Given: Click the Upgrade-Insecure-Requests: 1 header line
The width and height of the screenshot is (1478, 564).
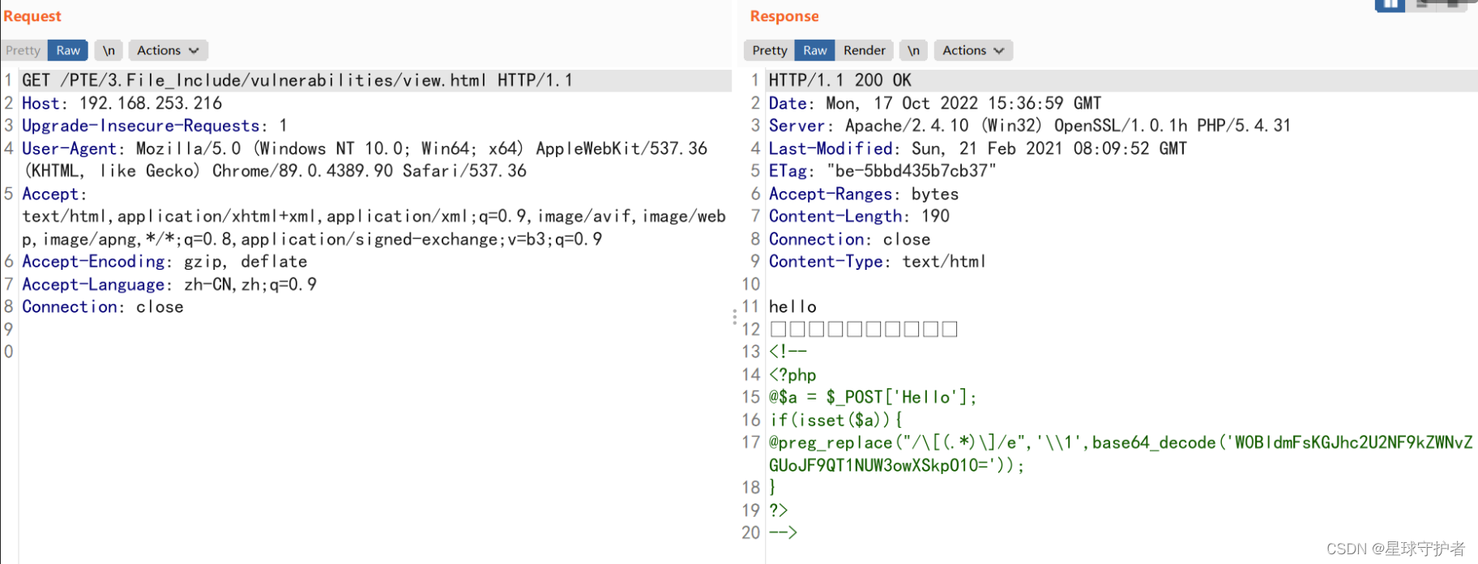Looking at the screenshot, I should tap(154, 126).
